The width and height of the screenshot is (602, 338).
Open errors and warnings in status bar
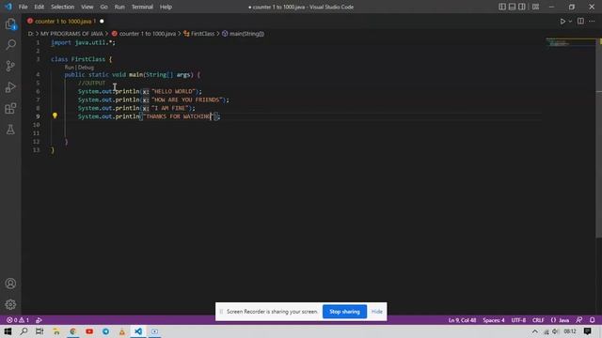tap(18, 320)
